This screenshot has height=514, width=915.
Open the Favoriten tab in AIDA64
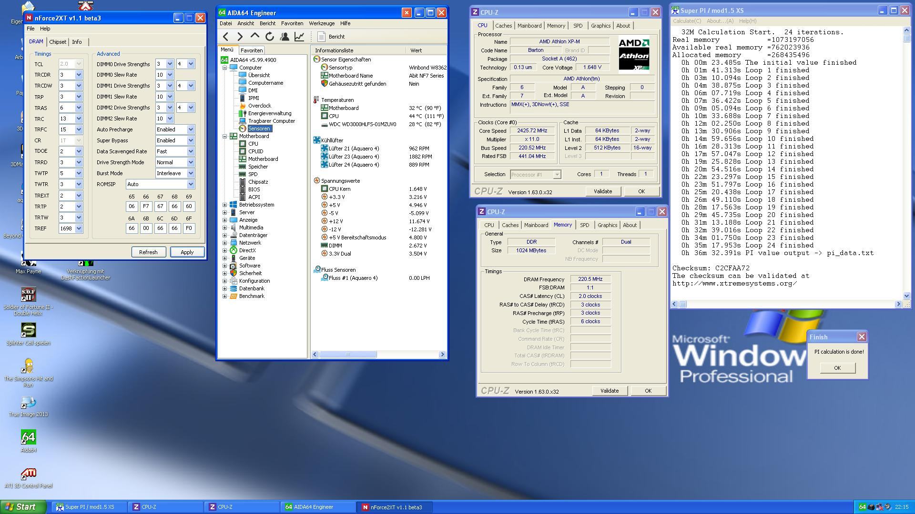pos(252,50)
